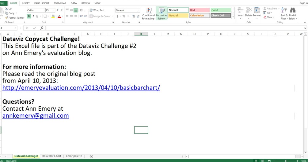Viewport: 308px width, 162px height.
Task: Toggle Wrap Text
Action: (97, 10)
